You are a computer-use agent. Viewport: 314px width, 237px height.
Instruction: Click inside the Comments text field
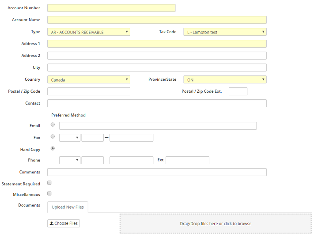click(157, 172)
